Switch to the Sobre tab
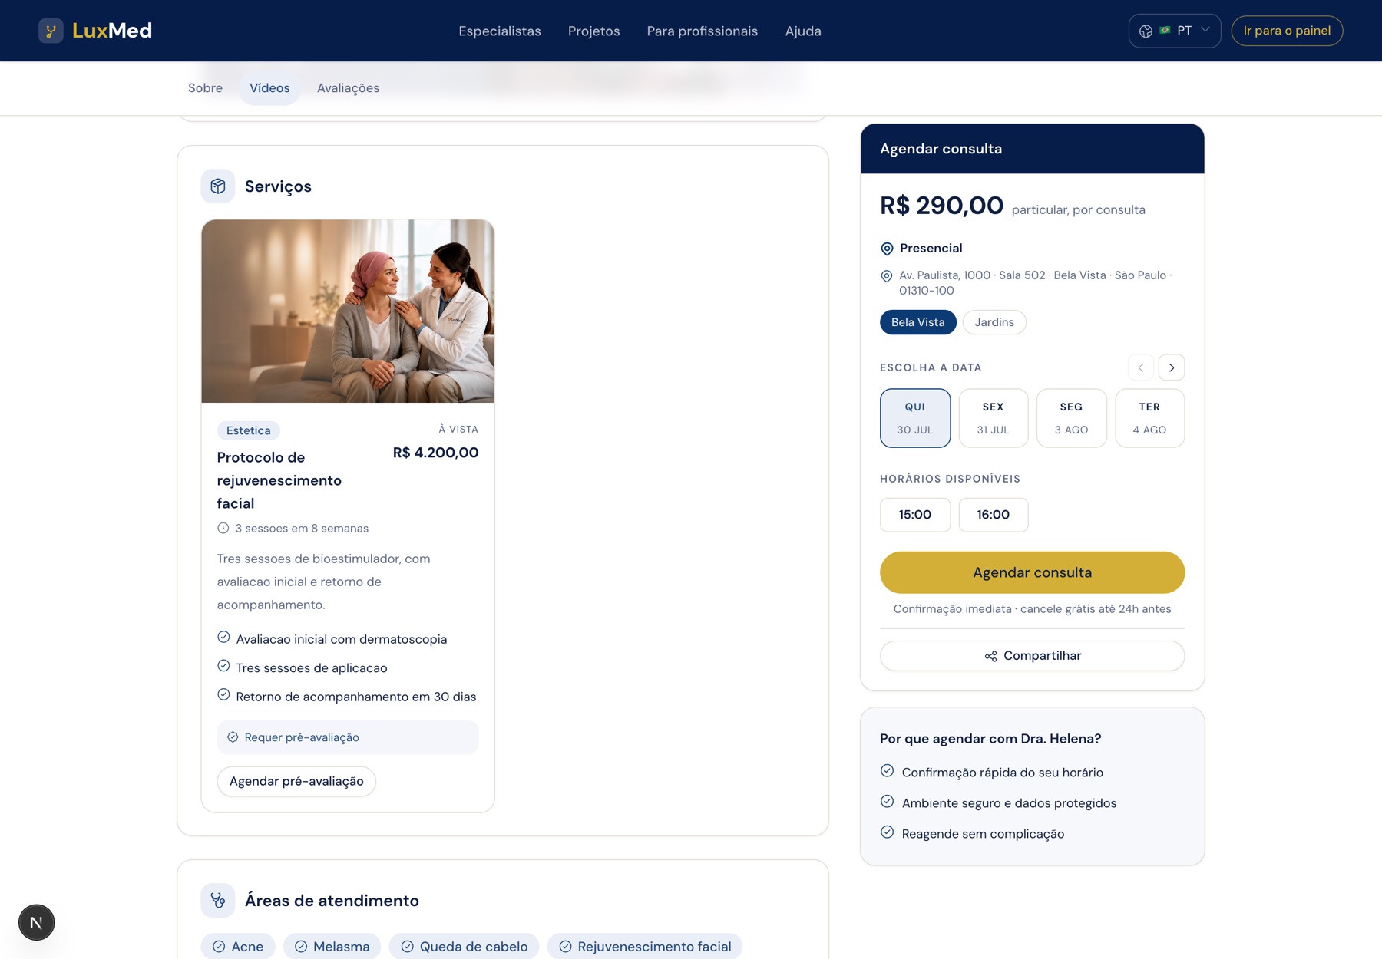 click(x=205, y=88)
